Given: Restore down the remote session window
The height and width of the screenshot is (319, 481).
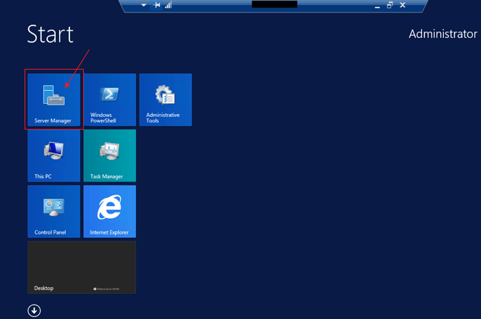Looking at the screenshot, I should click(390, 5).
